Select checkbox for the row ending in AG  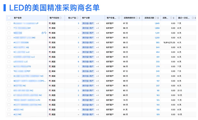(9, 47)
